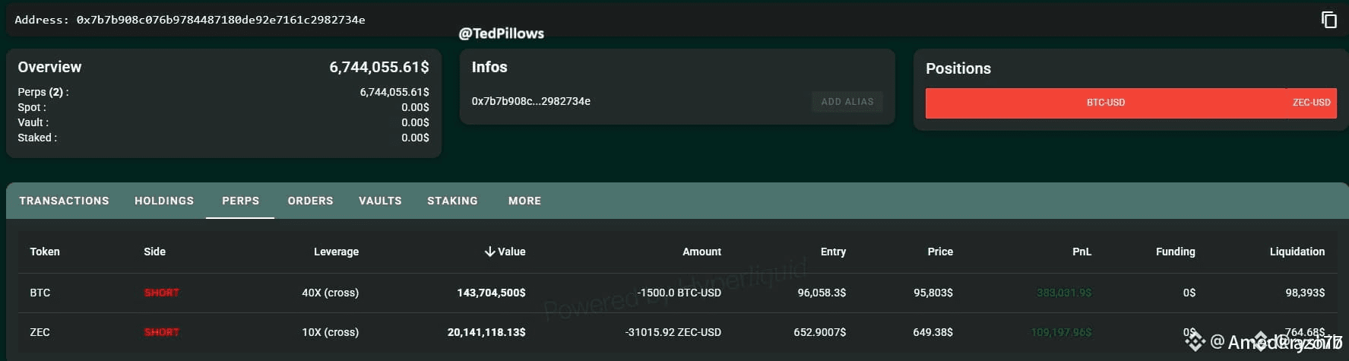
Task: Sort table by Leverage column header
Action: pos(336,252)
